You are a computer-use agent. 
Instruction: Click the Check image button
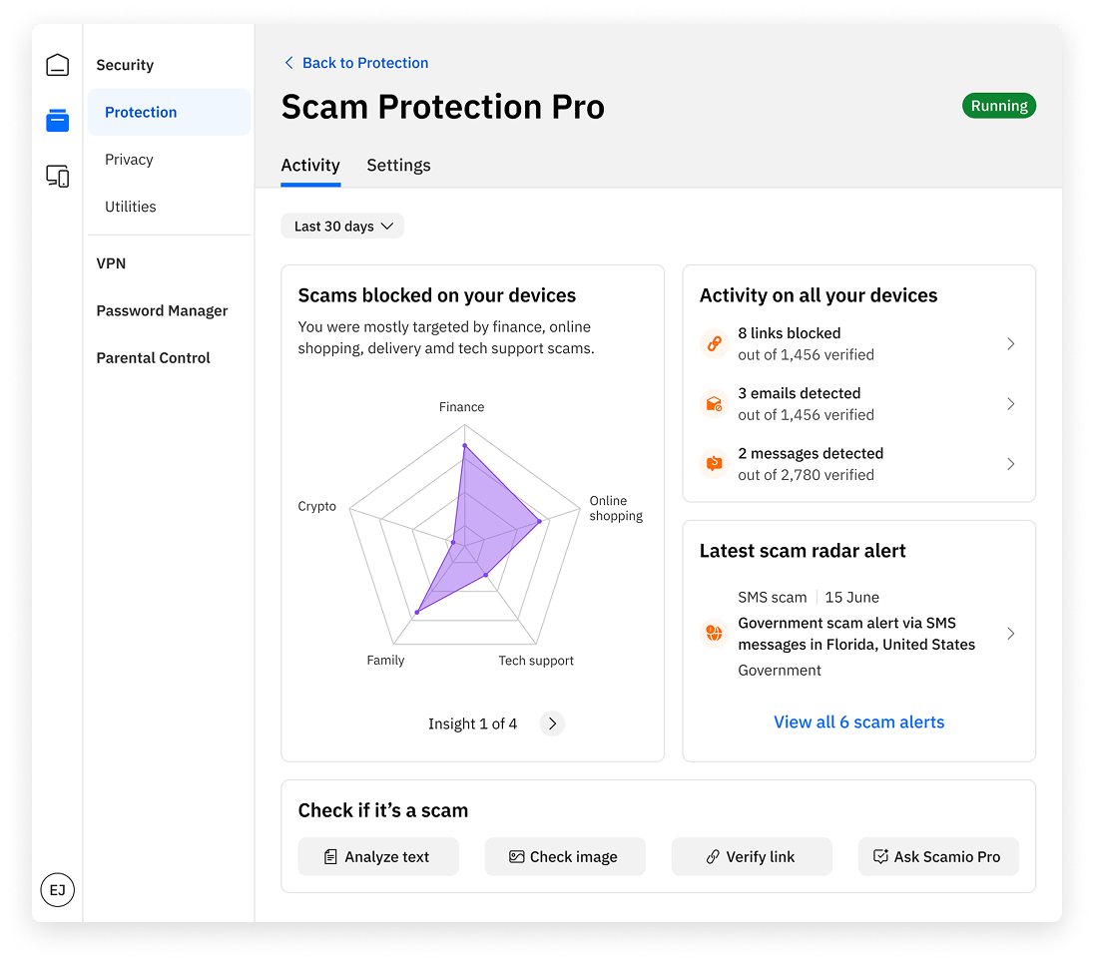pyautogui.click(x=565, y=856)
